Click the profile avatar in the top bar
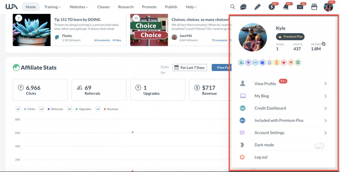340x172 pixels. tap(328, 7)
